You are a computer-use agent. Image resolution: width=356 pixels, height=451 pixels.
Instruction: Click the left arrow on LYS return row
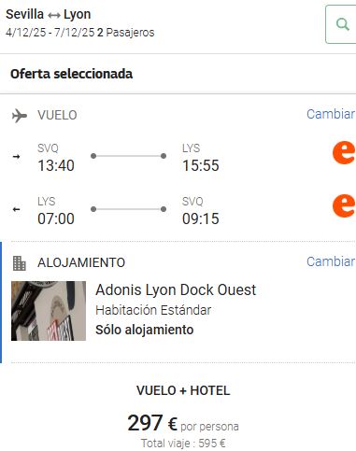coord(17,209)
